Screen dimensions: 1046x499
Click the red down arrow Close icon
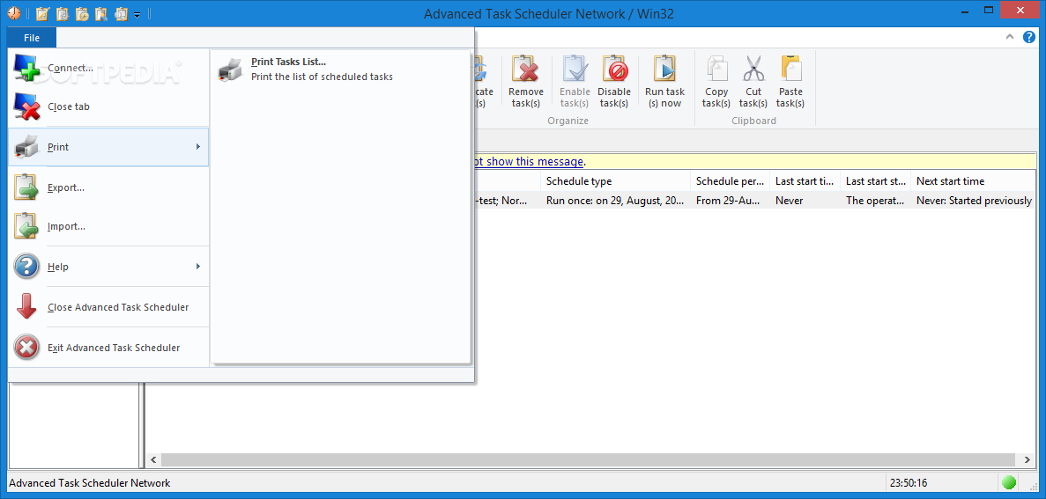click(26, 307)
